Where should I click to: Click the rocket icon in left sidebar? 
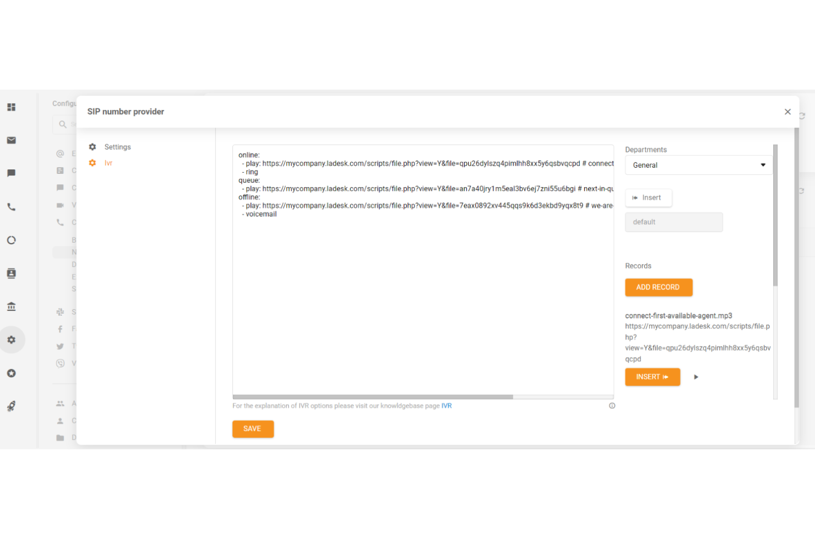click(11, 407)
